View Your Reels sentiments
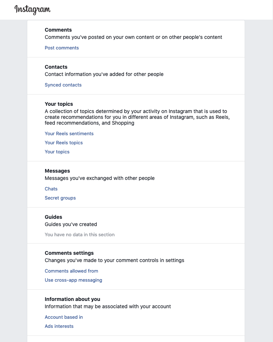Screen dimensions: 273x342 (69, 134)
